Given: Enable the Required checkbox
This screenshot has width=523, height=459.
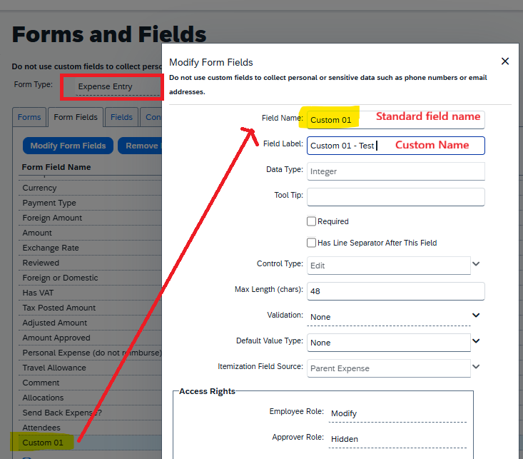Looking at the screenshot, I should click(x=311, y=221).
